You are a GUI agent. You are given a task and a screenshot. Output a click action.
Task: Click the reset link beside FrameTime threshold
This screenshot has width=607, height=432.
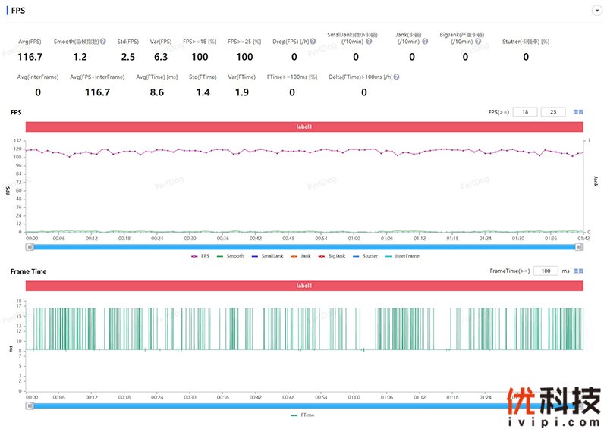578,271
